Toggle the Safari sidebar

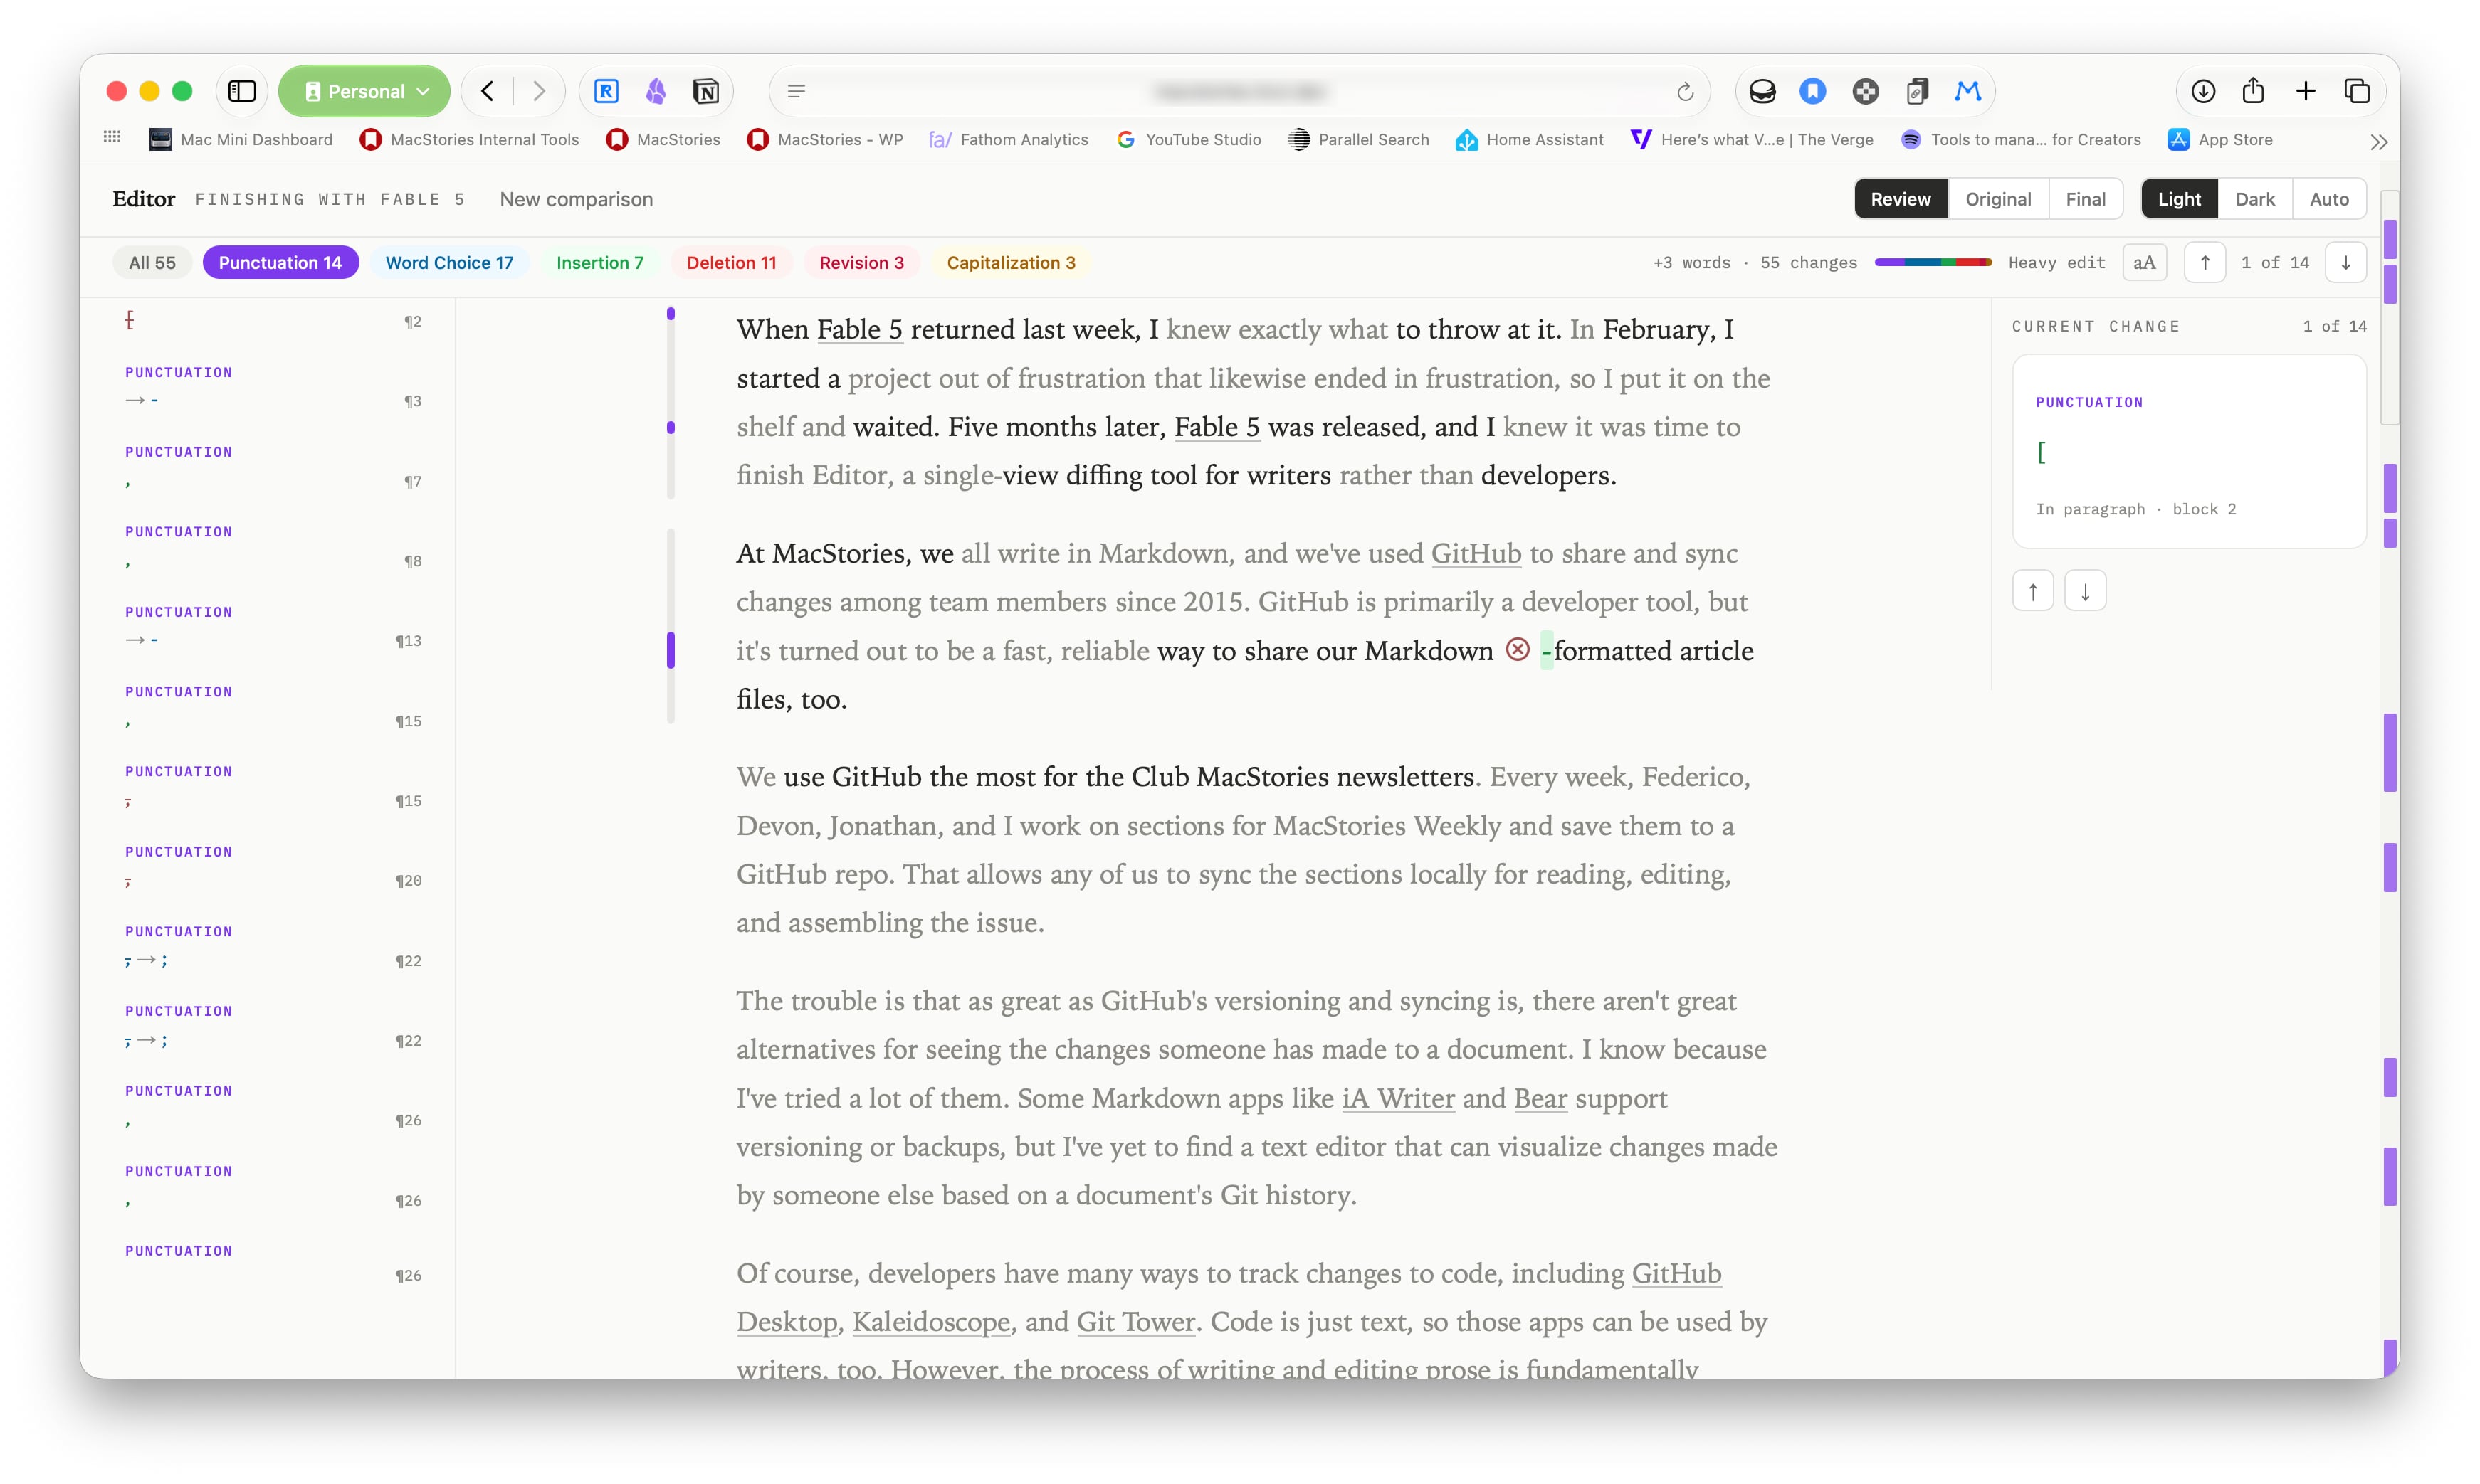tap(242, 91)
